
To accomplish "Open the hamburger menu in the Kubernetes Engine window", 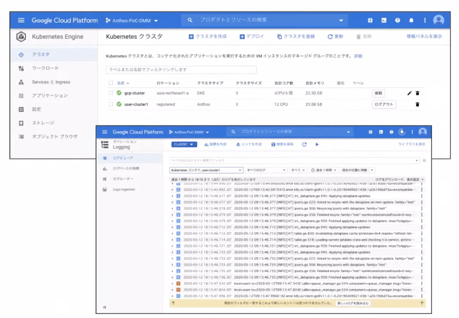I will [x=21, y=20].
